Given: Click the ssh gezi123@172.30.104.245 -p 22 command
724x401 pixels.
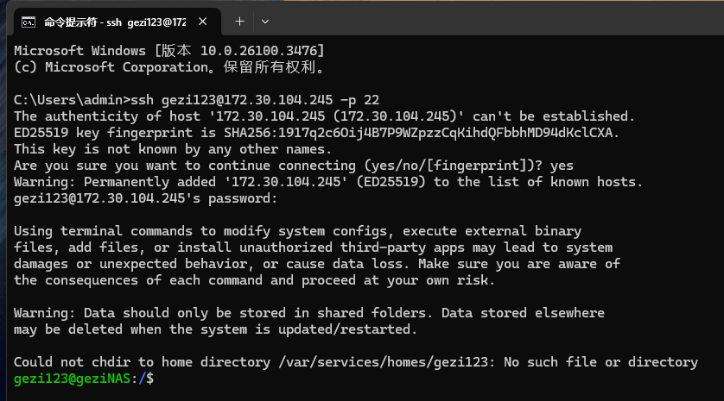Looking at the screenshot, I should pyautogui.click(x=255, y=100).
